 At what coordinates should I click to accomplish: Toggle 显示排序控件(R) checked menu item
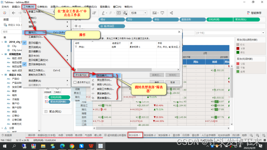(x=37, y=64)
